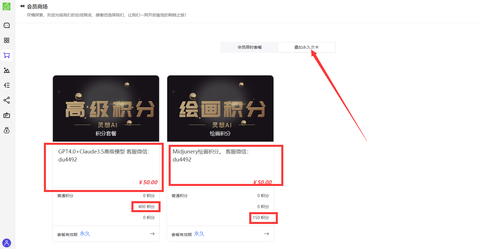Viewport: 482px width, 249px height.
Task: Open the mind map outline icon in sidebar
Action: (7, 85)
